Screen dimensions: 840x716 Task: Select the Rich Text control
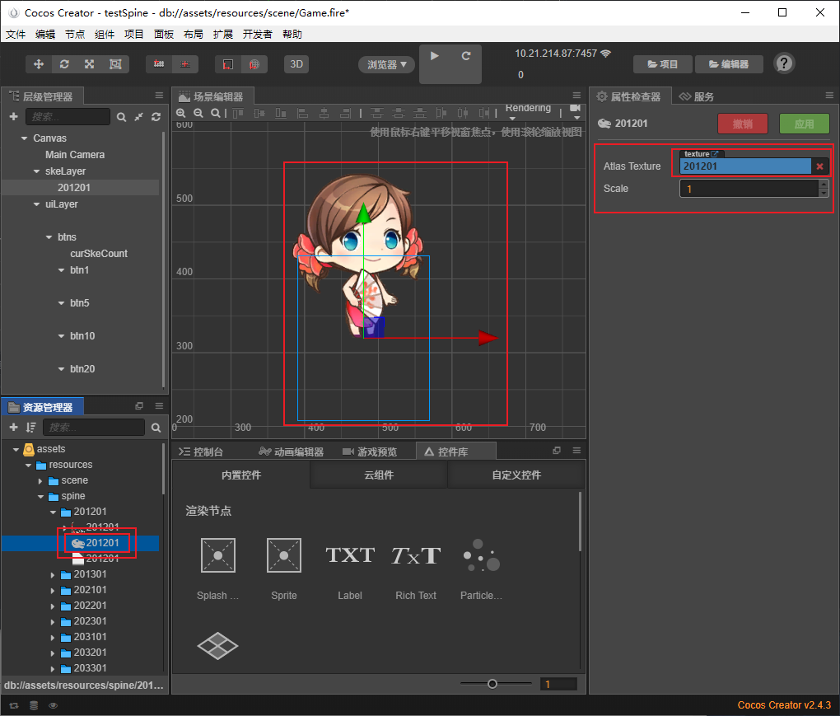[416, 555]
